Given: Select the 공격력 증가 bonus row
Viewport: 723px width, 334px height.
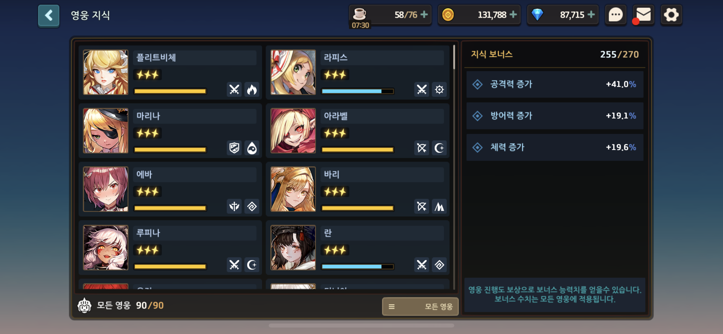Looking at the screenshot, I should tap(555, 84).
